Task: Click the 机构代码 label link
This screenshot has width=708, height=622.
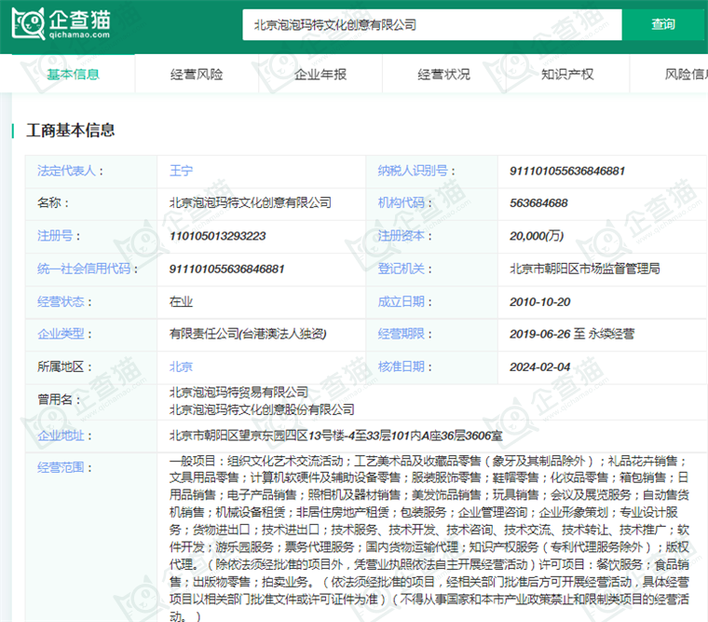Action: point(401,203)
